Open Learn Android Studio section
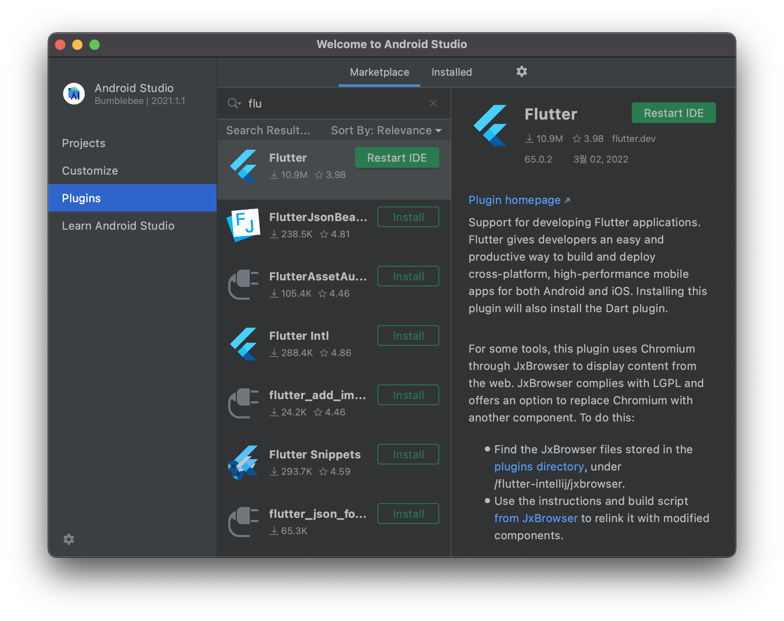Image resolution: width=784 pixels, height=621 pixels. (132, 226)
